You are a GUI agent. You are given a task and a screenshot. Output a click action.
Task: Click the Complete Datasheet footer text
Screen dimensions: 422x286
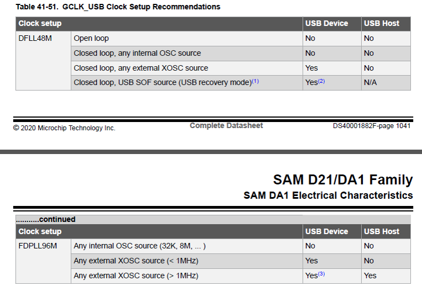(x=226, y=126)
